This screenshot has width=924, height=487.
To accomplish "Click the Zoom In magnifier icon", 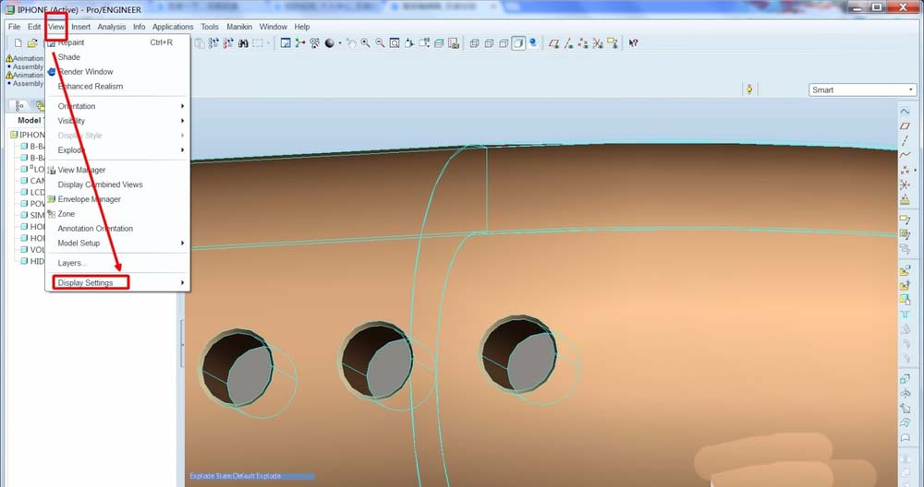I will click(365, 43).
